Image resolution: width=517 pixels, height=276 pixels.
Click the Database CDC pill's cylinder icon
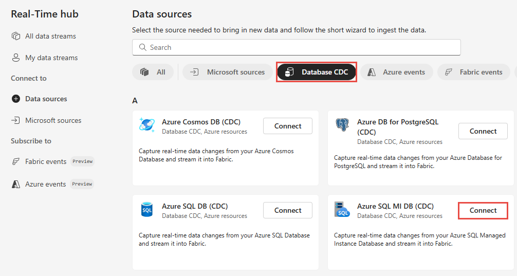point(289,72)
